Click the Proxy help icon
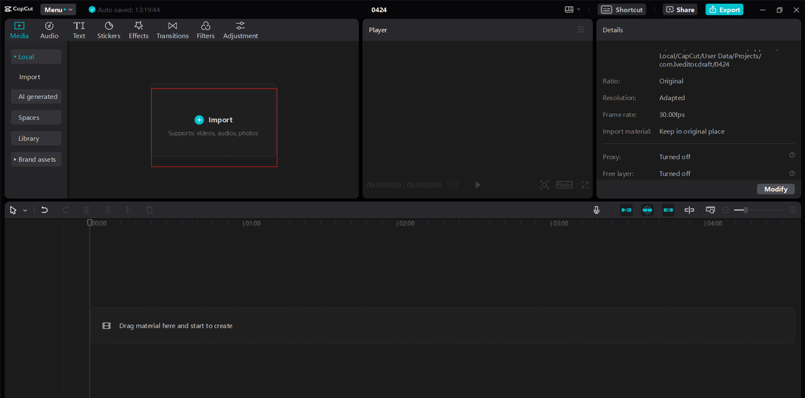This screenshot has height=398, width=805. [x=792, y=155]
